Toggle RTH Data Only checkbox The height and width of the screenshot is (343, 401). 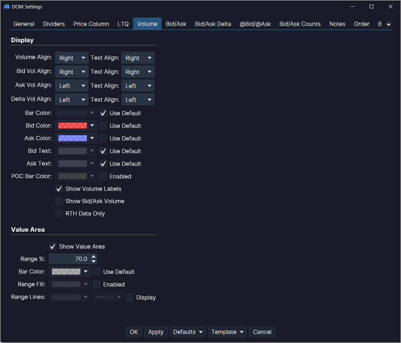[x=59, y=214]
